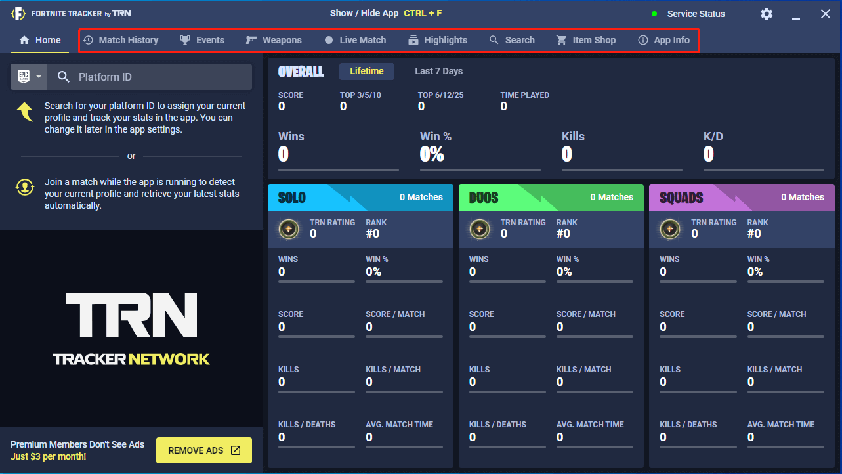
Task: Click the Epic Games platform icon
Action: (x=23, y=77)
